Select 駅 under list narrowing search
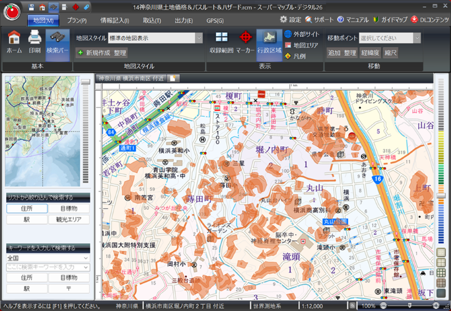Viewport: 451px width, 311px height. [26, 220]
